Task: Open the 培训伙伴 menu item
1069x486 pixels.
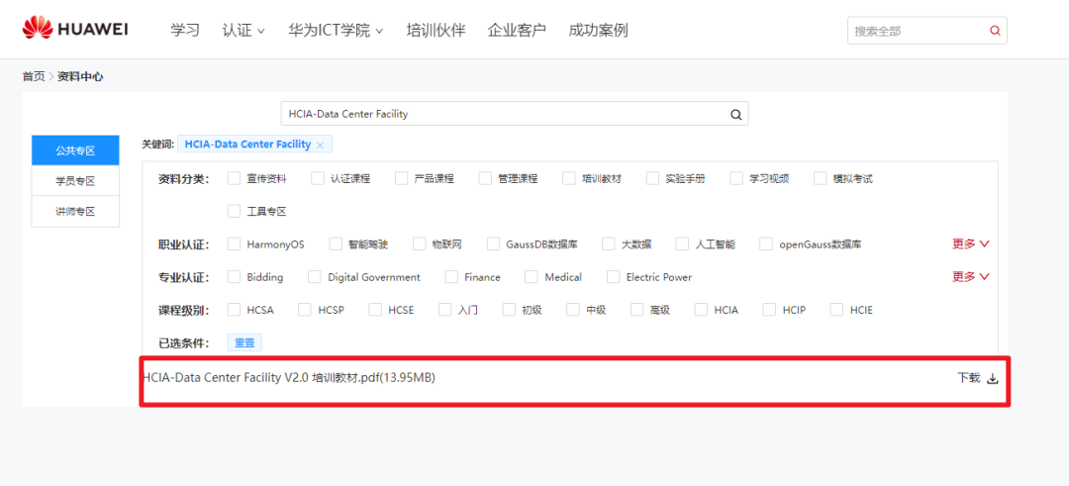Action: coord(436,30)
